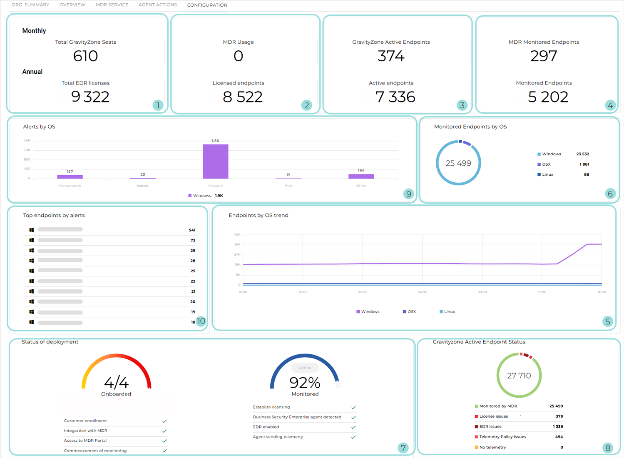624x458 pixels.
Task: Select the EDR issues legend entry
Action: coord(490,426)
